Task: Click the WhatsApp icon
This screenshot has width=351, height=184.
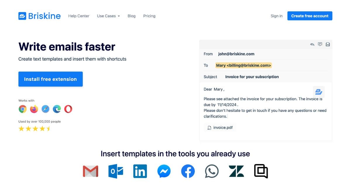Action: click(212, 171)
